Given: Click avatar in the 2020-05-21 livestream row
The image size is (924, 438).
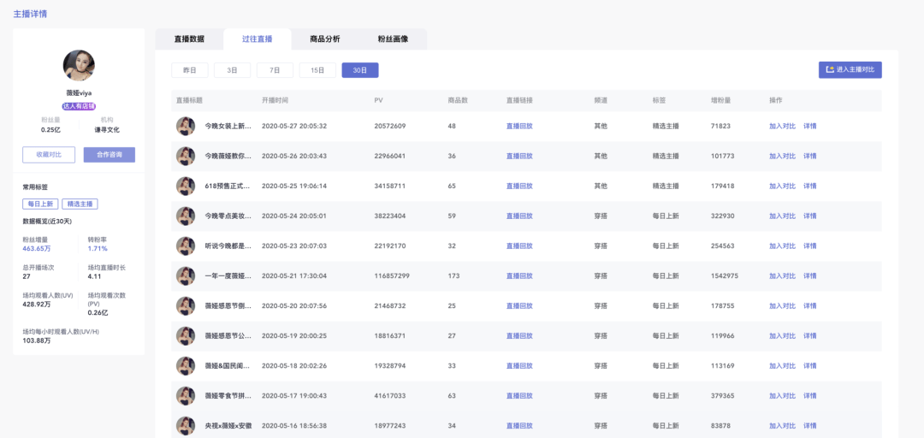Looking at the screenshot, I should [186, 275].
